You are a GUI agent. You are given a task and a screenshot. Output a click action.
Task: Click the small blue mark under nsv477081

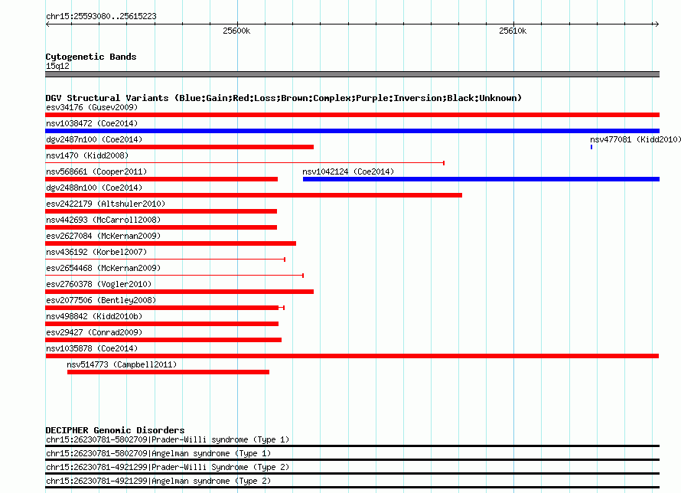click(x=591, y=147)
